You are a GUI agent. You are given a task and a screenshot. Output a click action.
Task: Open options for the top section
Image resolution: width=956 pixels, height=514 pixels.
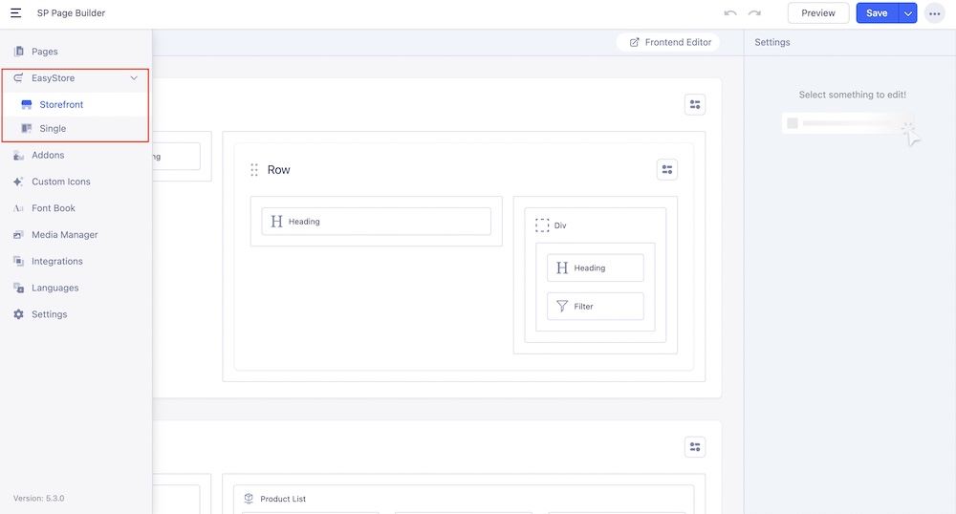(x=695, y=105)
